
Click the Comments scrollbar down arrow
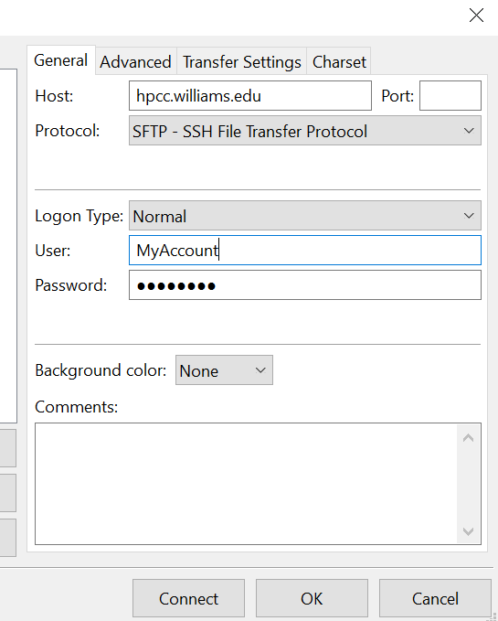(469, 531)
